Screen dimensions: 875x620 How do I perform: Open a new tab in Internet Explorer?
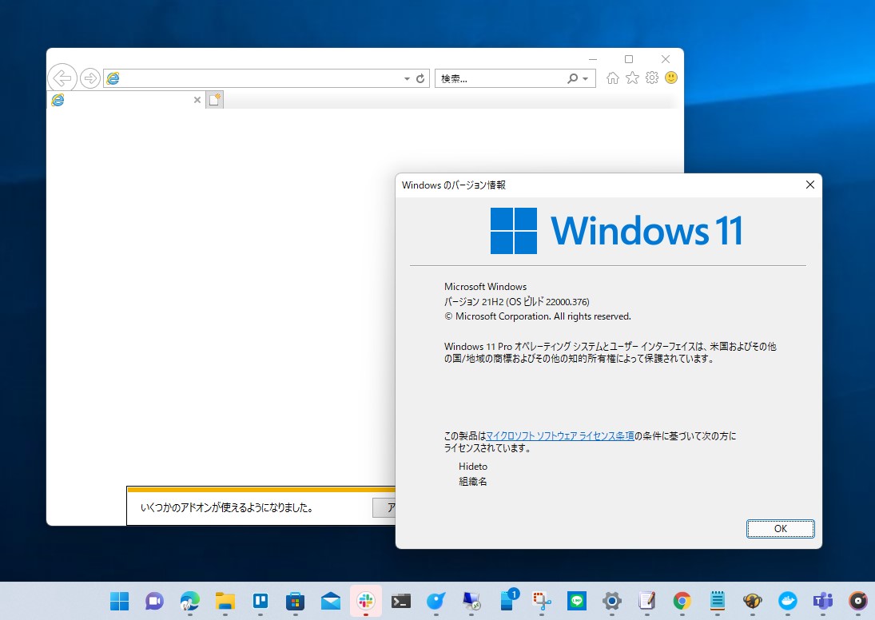pos(214,98)
